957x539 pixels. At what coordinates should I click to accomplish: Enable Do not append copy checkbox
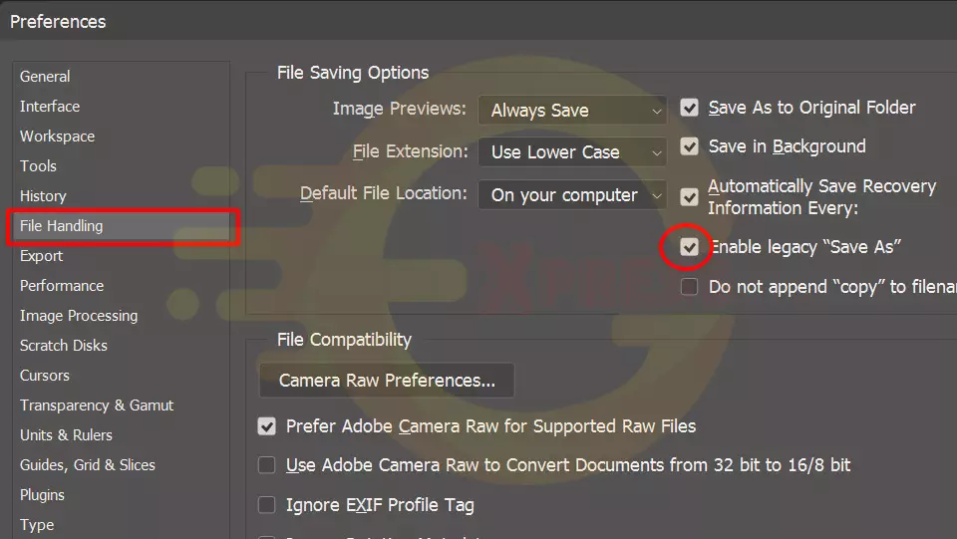point(689,287)
